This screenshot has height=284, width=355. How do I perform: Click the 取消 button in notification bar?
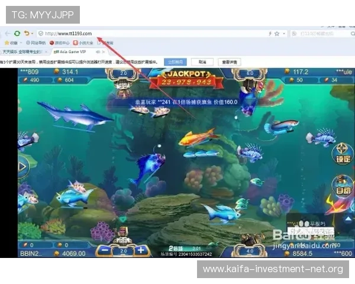[x=202, y=62]
